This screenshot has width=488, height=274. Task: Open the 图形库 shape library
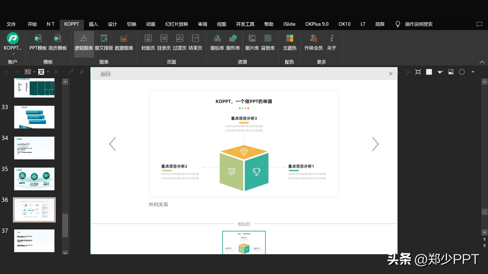[233, 42]
